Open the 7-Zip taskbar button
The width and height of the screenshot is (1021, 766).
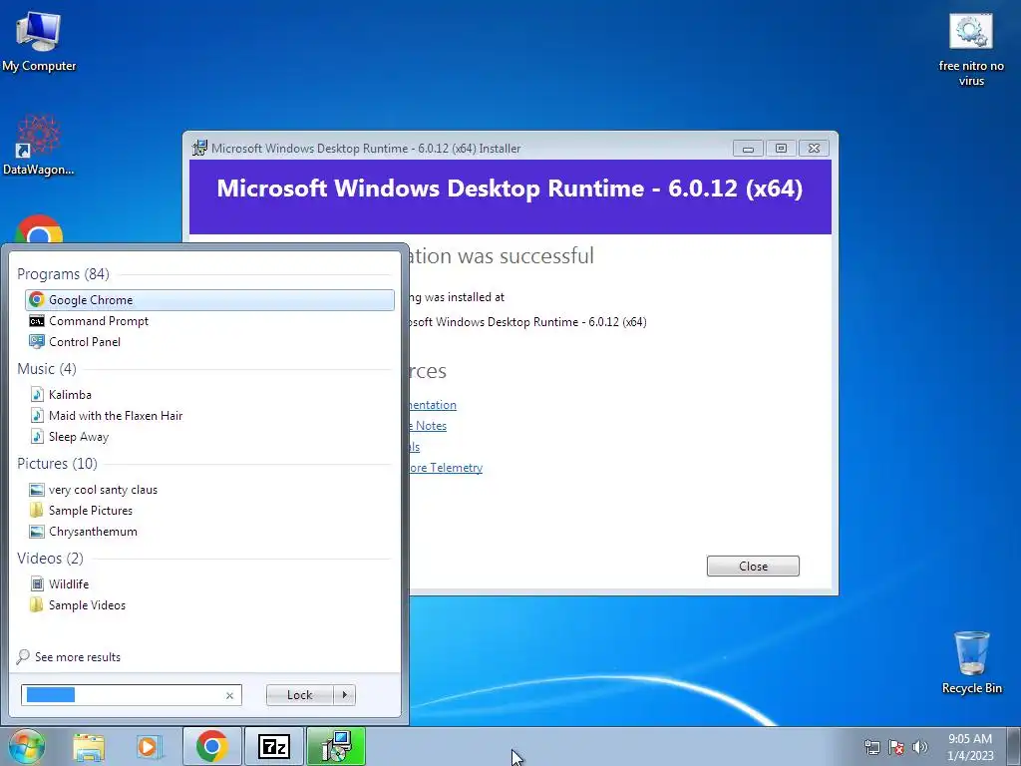point(273,746)
